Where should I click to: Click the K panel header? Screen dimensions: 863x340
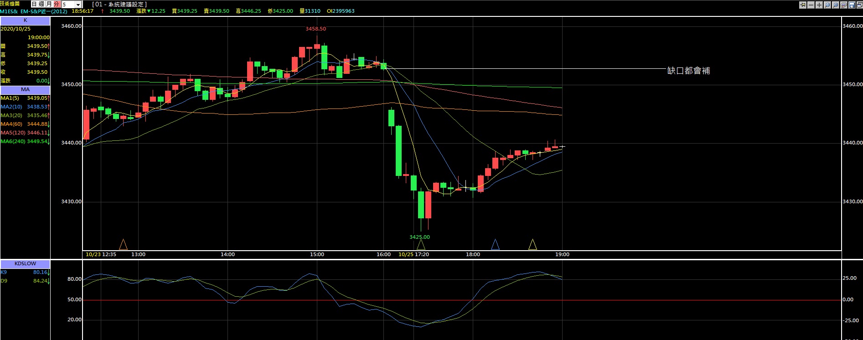click(25, 21)
